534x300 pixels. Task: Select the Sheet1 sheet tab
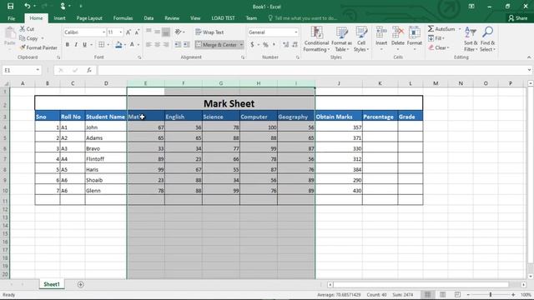point(52,284)
